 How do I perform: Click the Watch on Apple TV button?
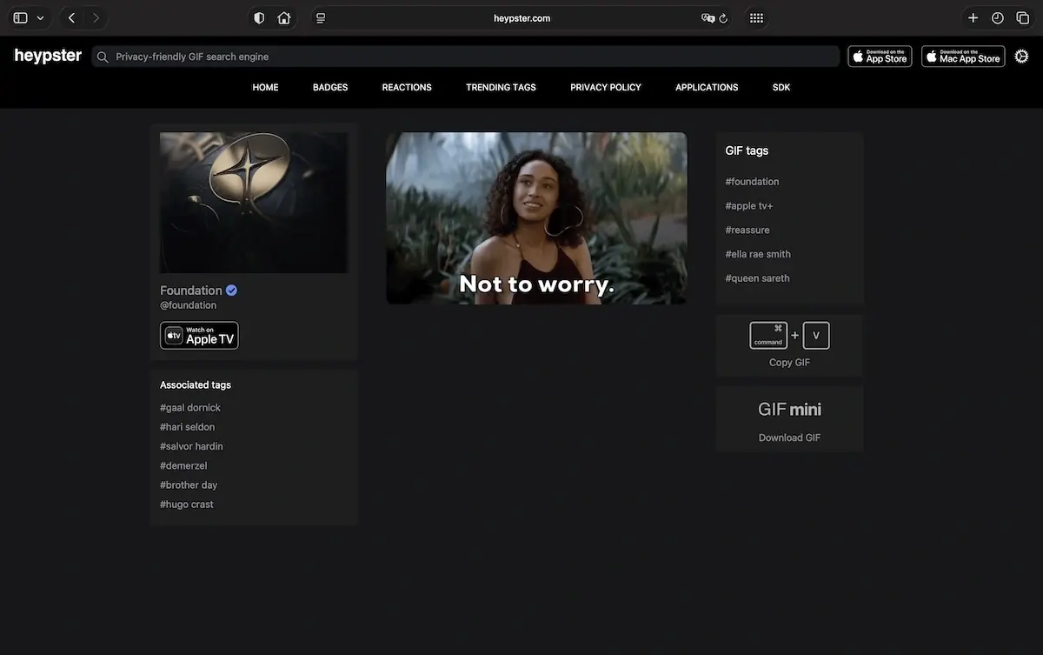[x=199, y=335]
